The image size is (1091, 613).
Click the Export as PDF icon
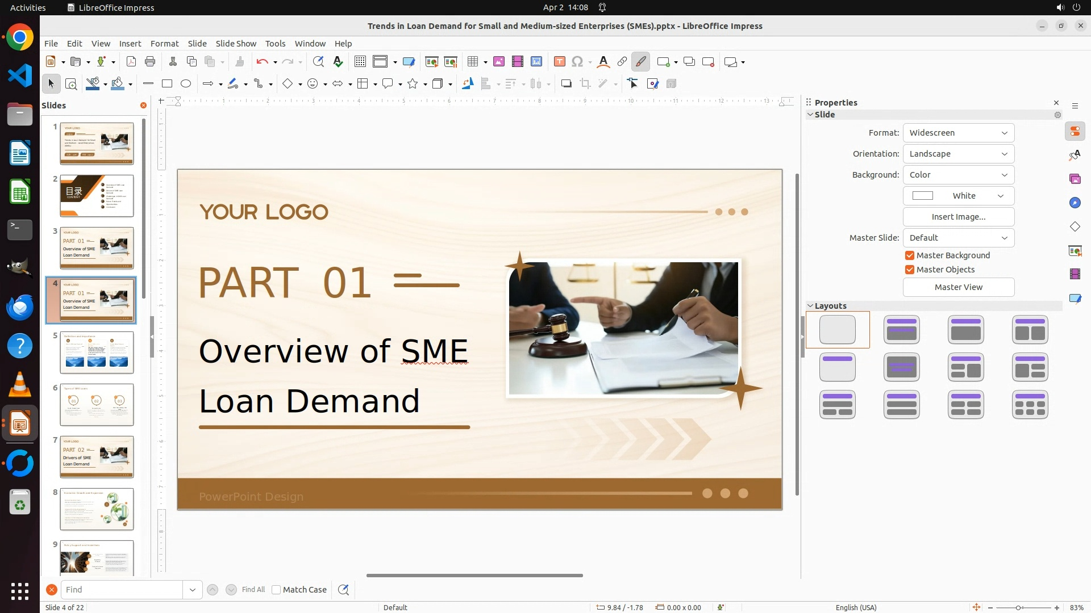(x=131, y=62)
